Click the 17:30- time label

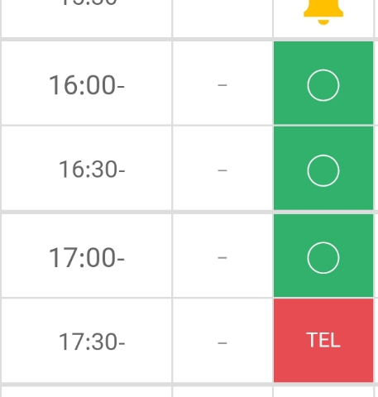92,342
